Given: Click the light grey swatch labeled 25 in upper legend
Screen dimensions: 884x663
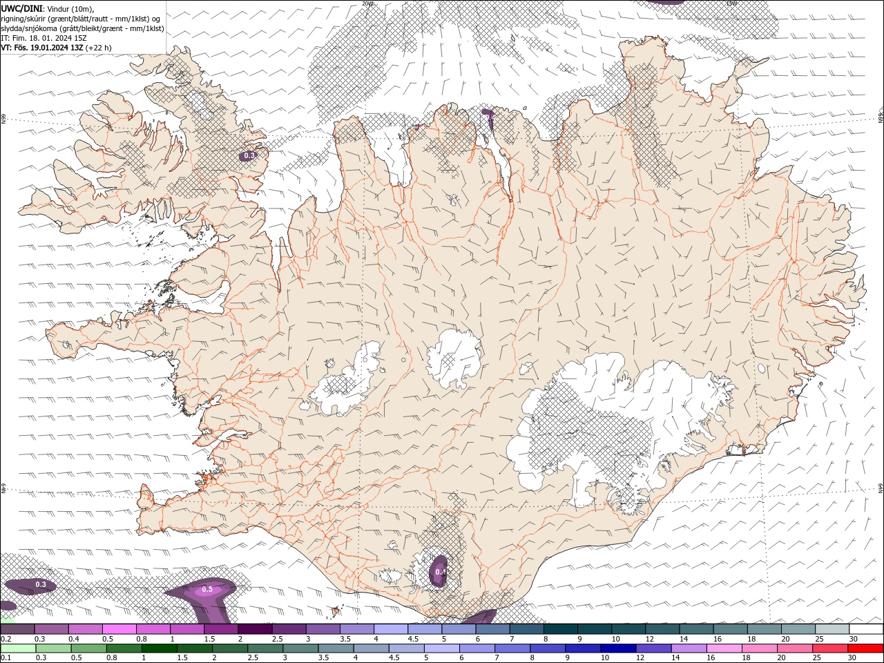Looking at the screenshot, I should (x=832, y=628).
